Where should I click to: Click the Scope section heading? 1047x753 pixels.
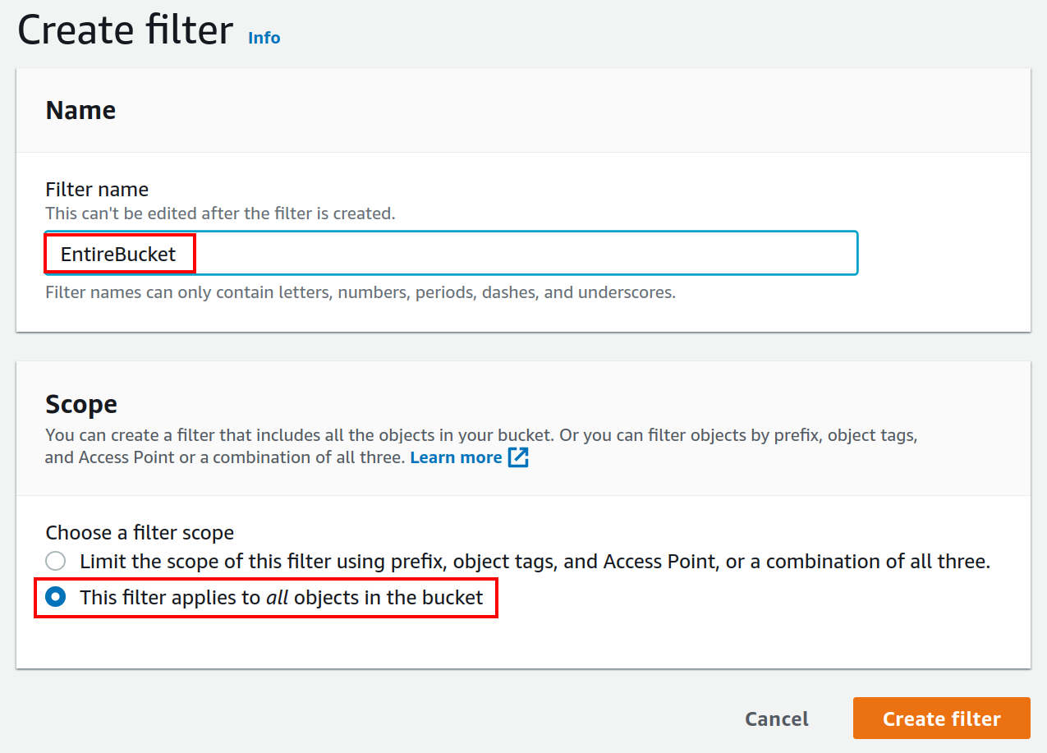pos(81,404)
